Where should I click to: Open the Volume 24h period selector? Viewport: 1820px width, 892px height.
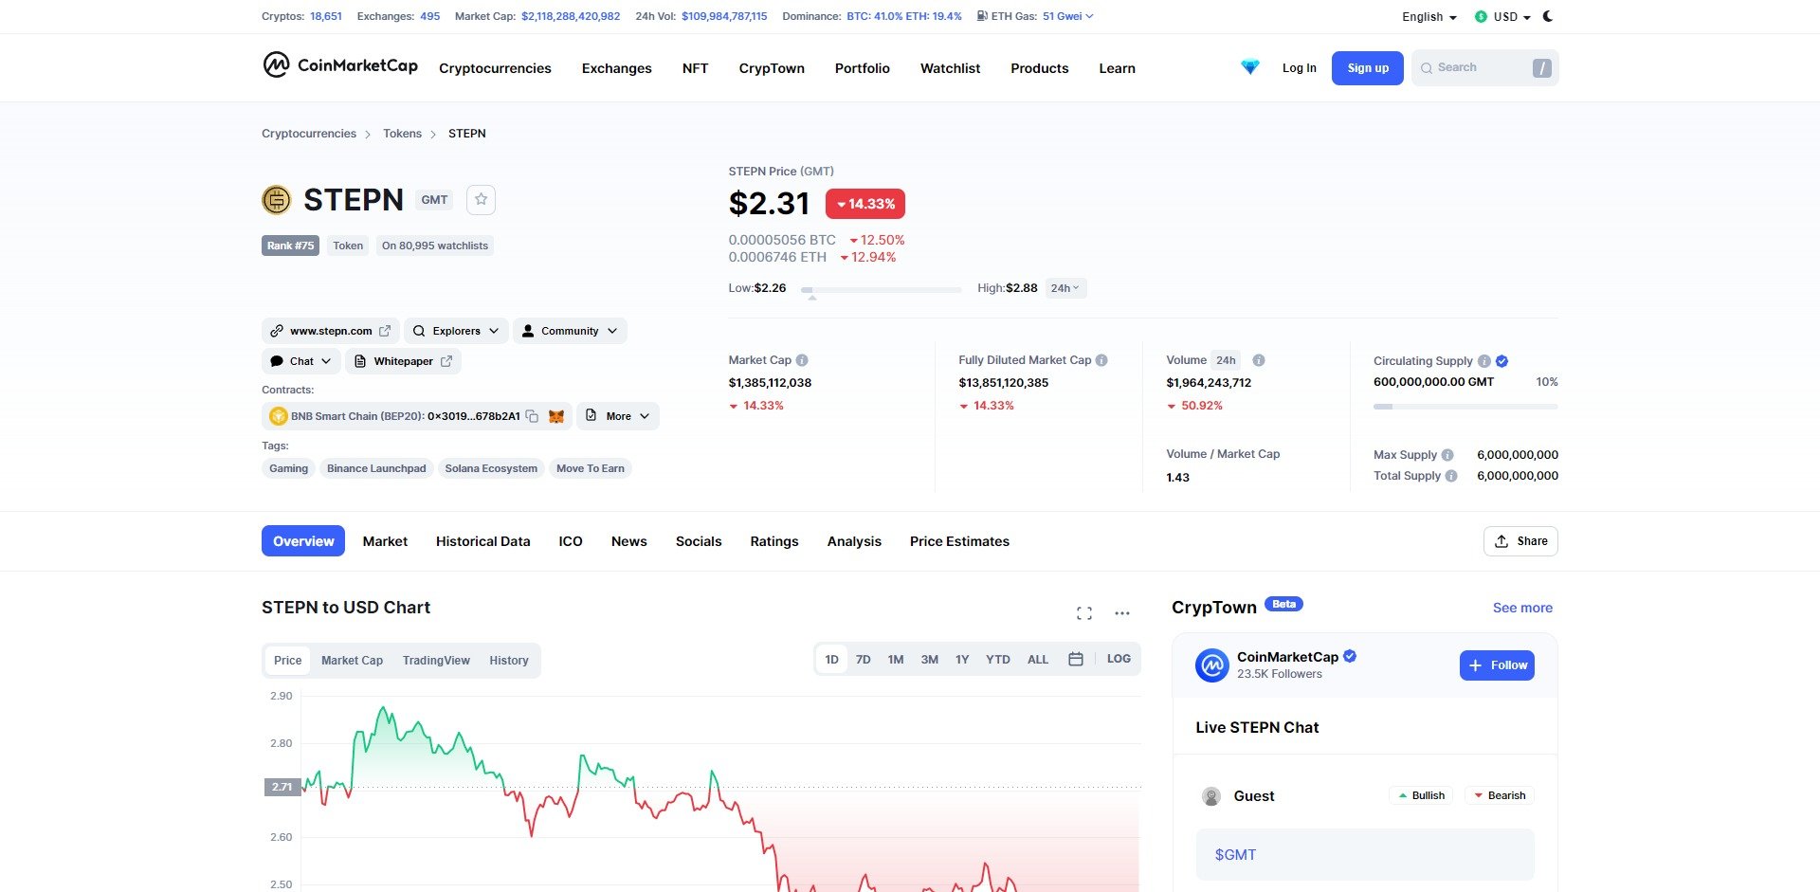click(1226, 360)
